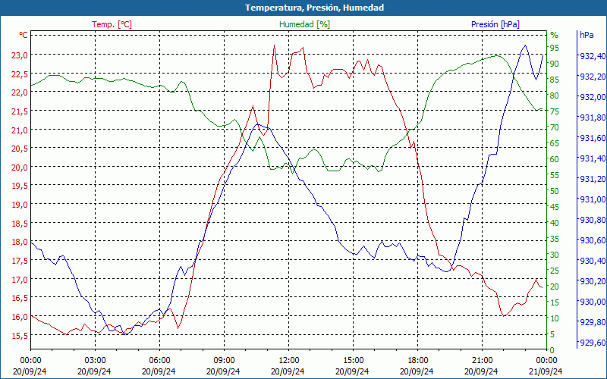Select the '10' humidity axis tick
607x379 pixels.
click(x=555, y=318)
